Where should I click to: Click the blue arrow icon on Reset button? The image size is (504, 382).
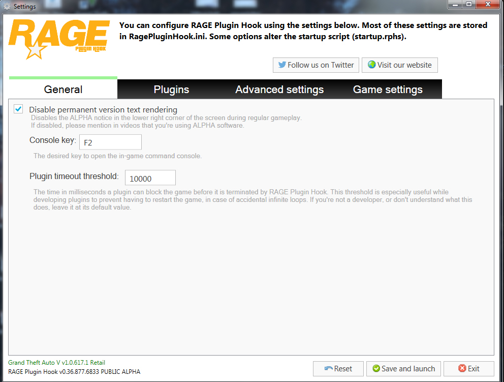(x=329, y=368)
